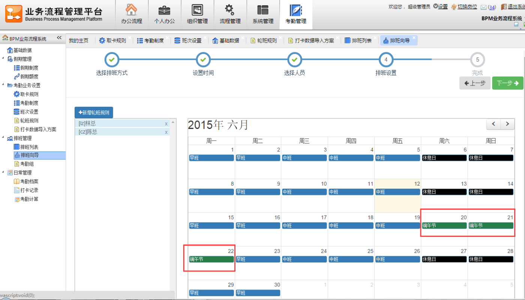The image size is (525, 300).
Task: Collapse the 考勤业务设置 tree node
Action: pos(3,85)
